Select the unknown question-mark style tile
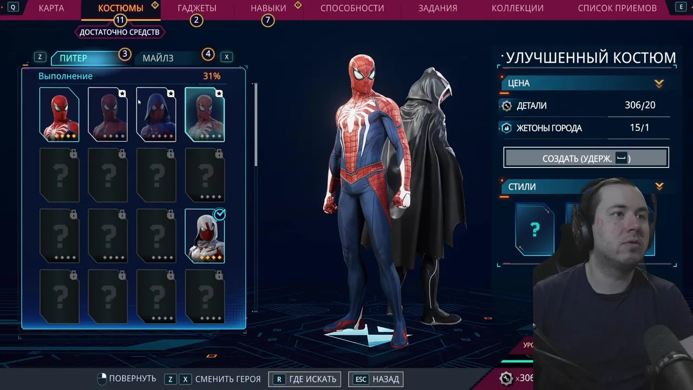 click(534, 230)
